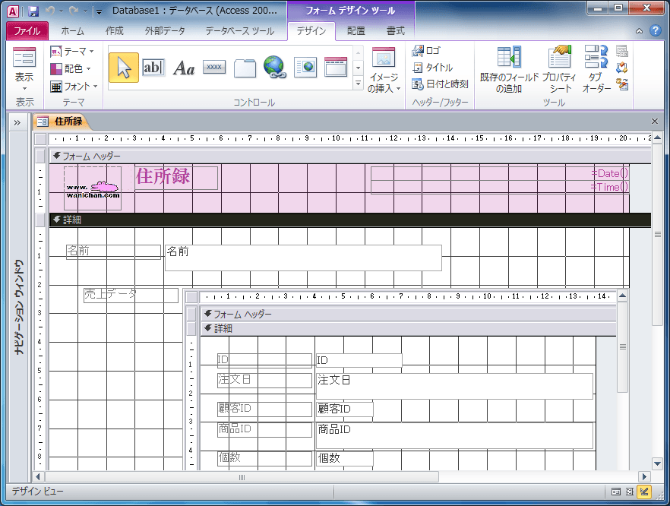This screenshot has height=506, width=670.
Task: Open the 配色 colors dropdown
Action: coord(71,68)
